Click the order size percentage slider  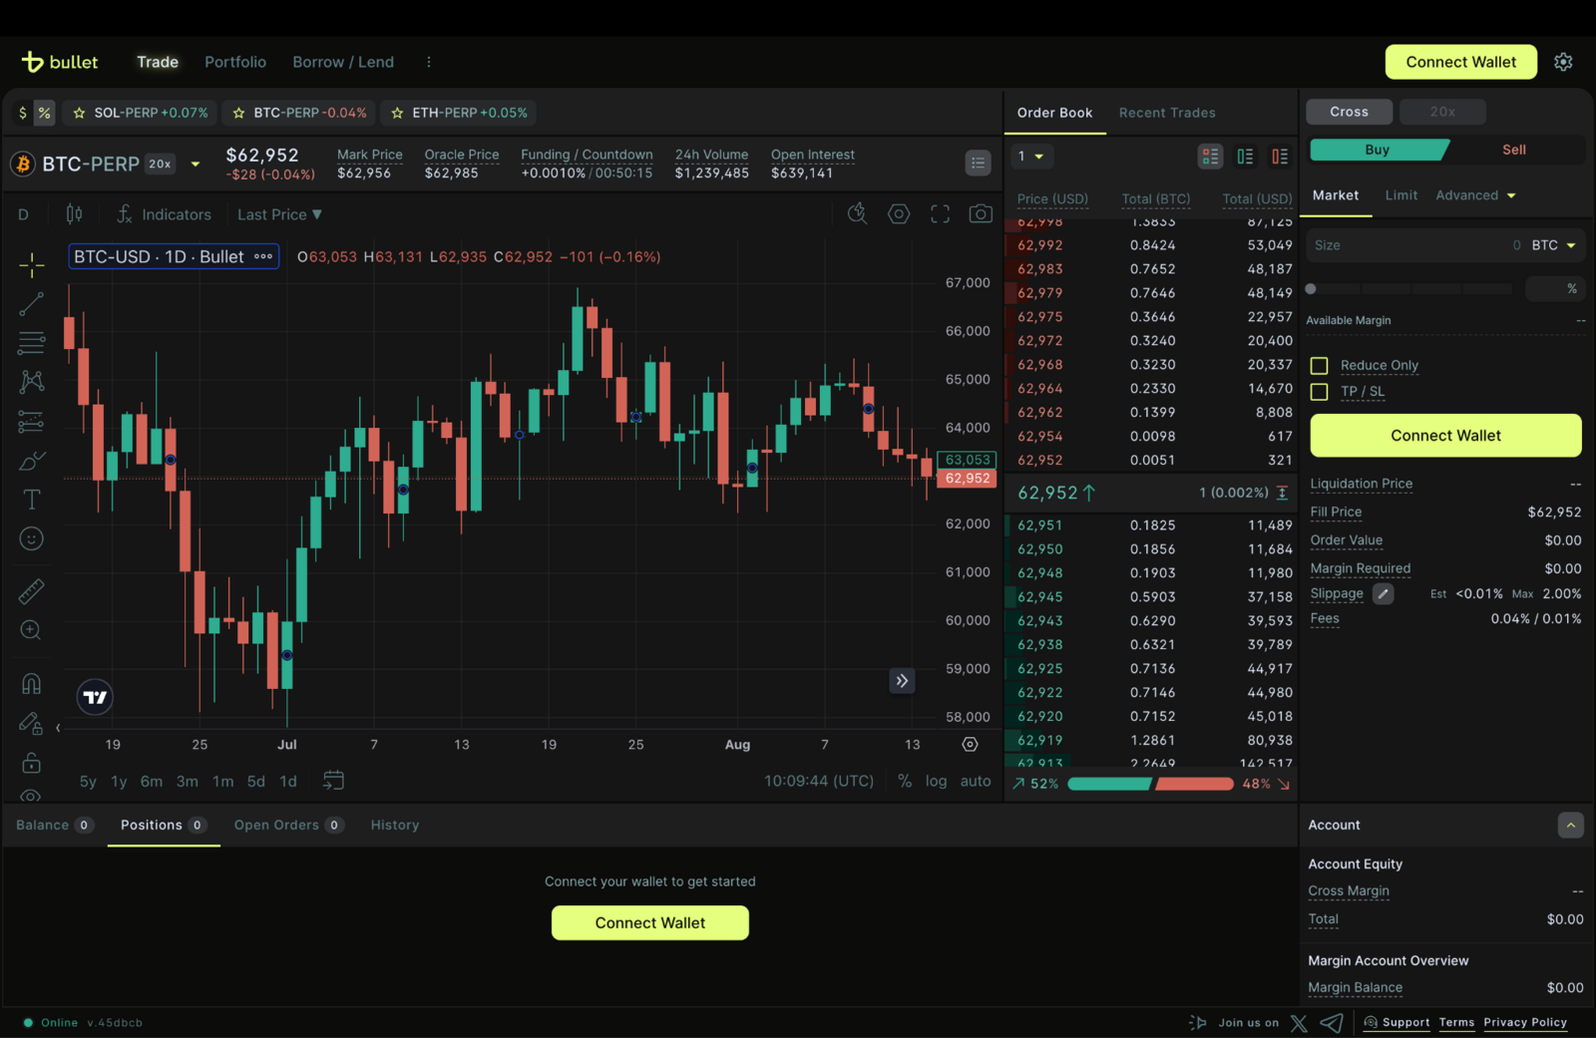[1410, 289]
